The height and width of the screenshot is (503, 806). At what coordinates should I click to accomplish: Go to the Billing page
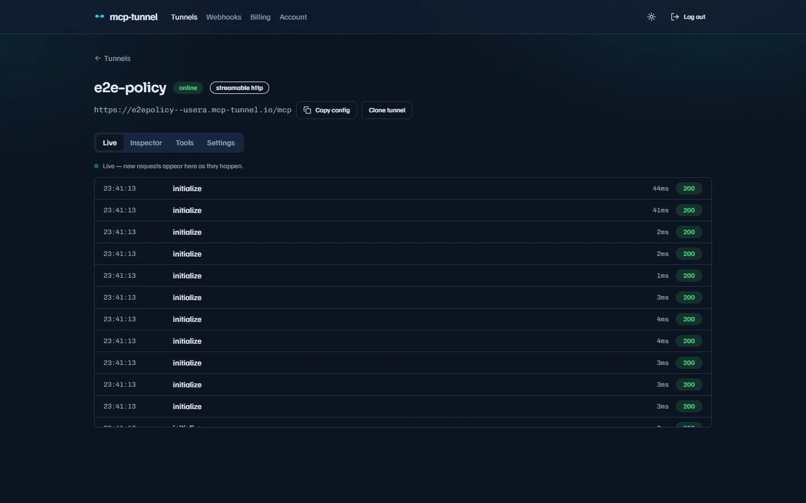click(260, 17)
